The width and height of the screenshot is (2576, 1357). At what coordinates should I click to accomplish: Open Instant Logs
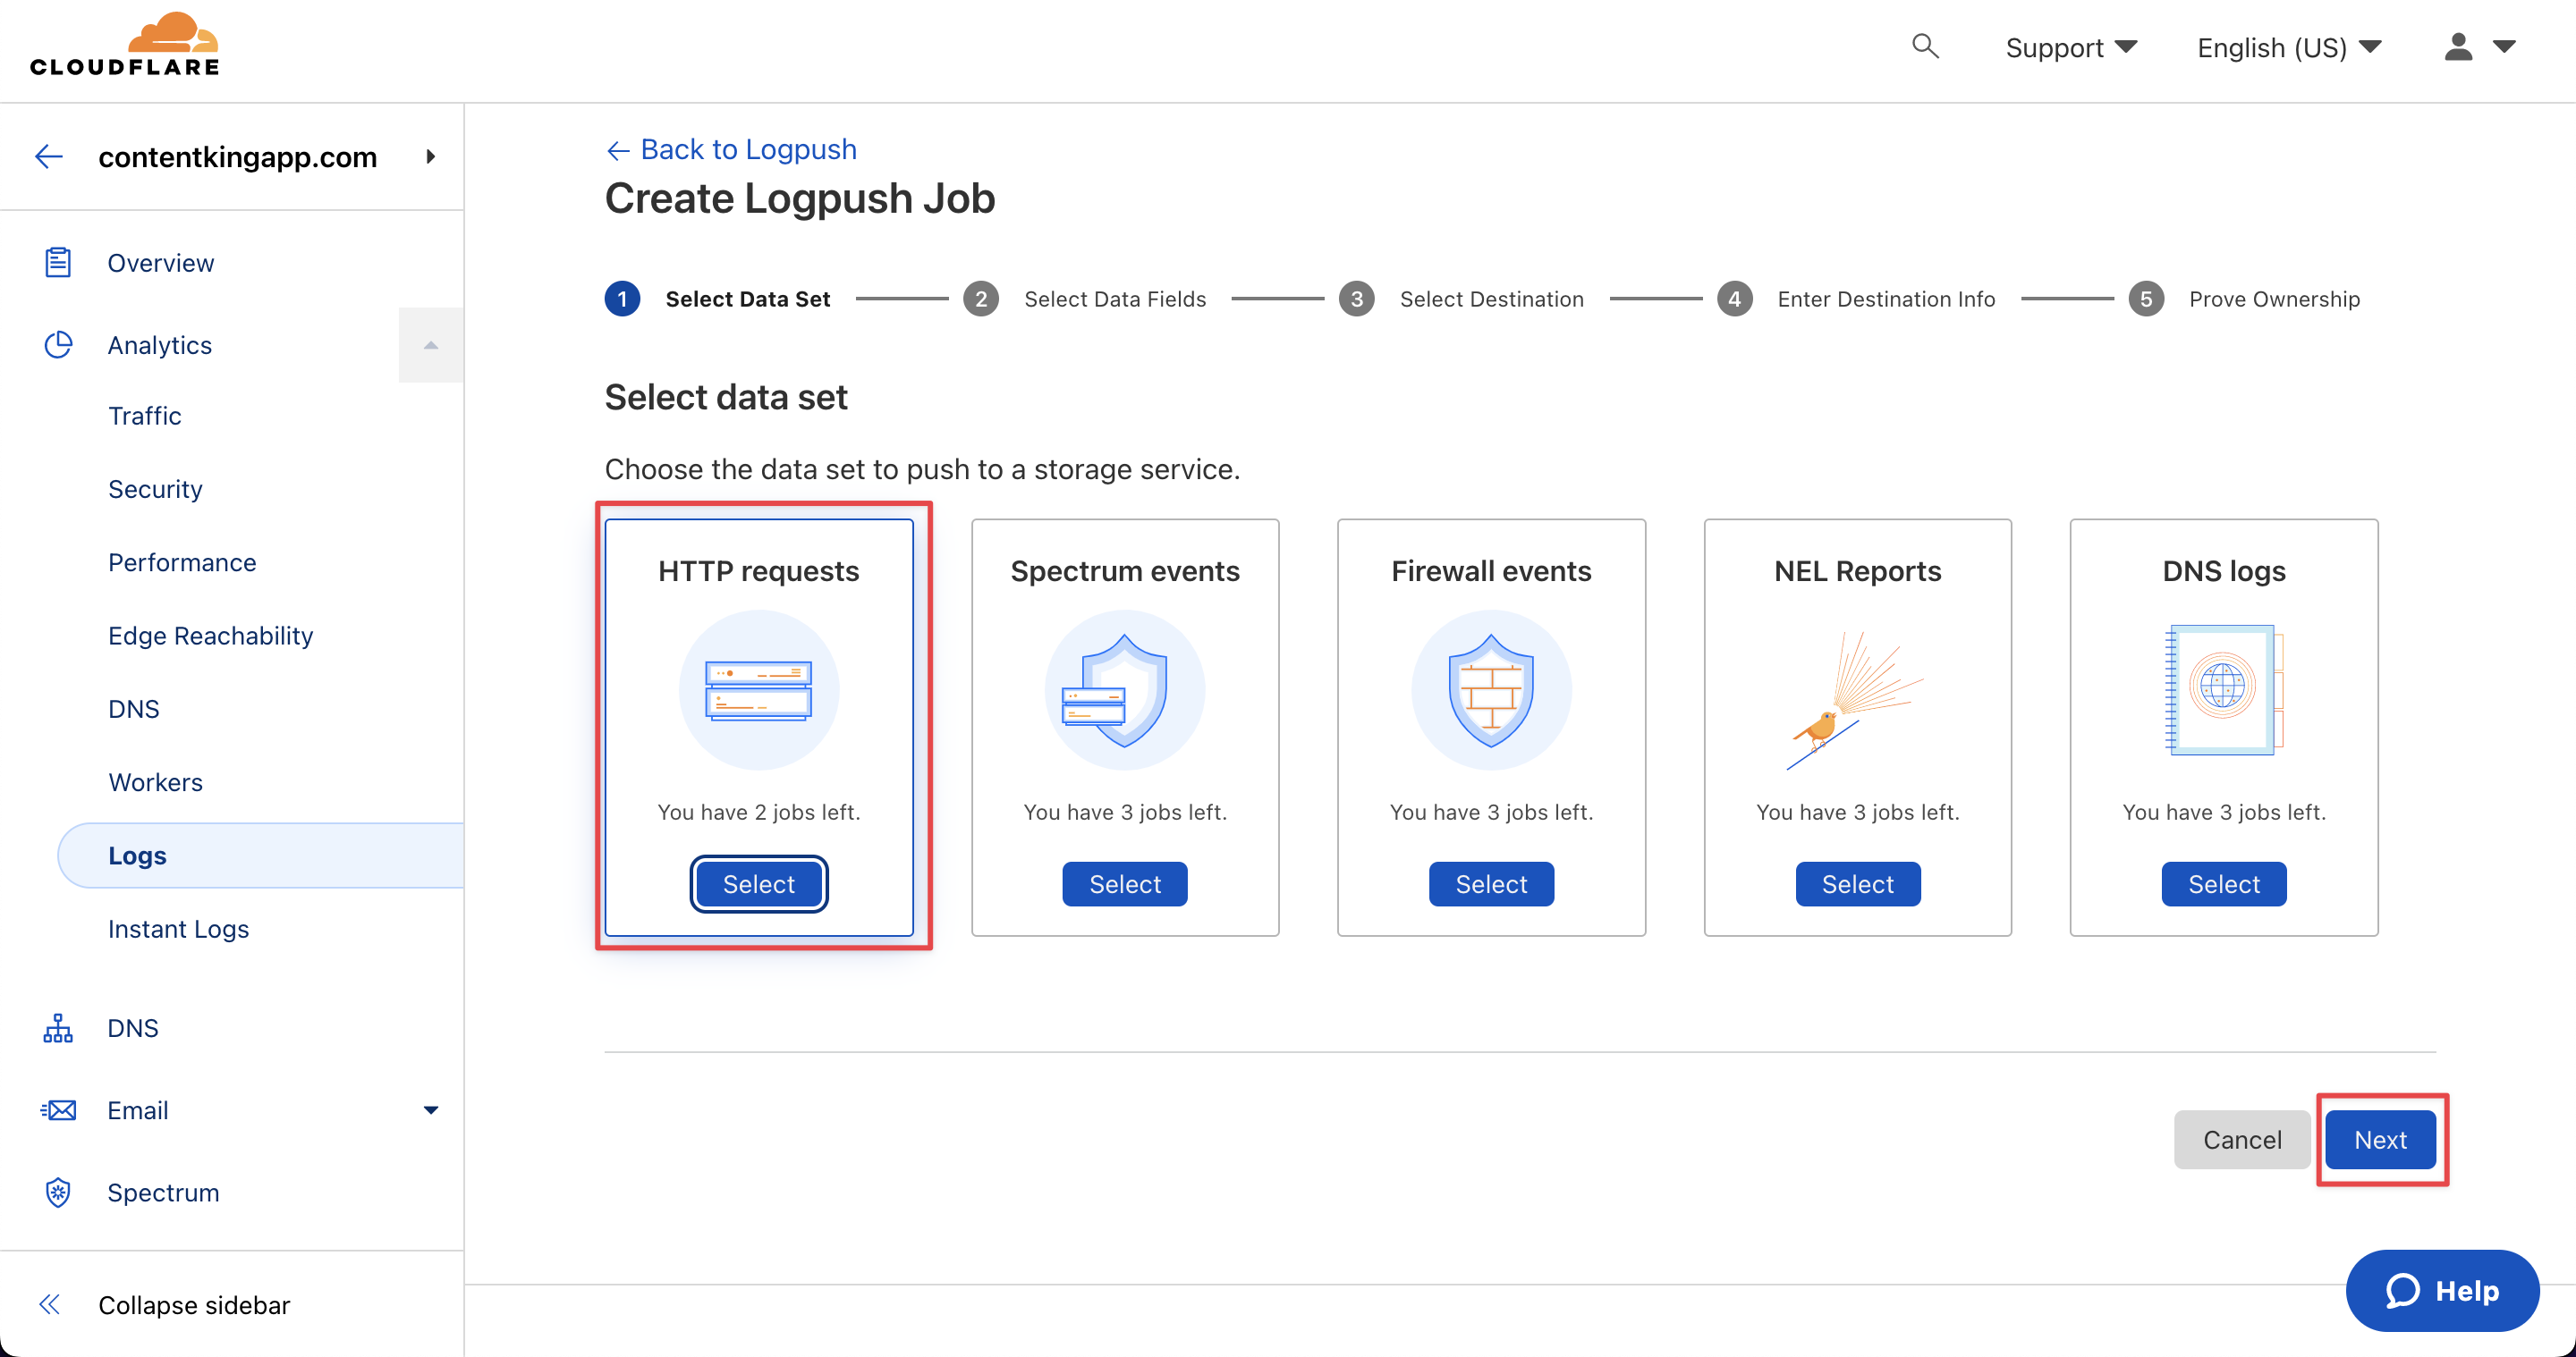pyautogui.click(x=178, y=928)
